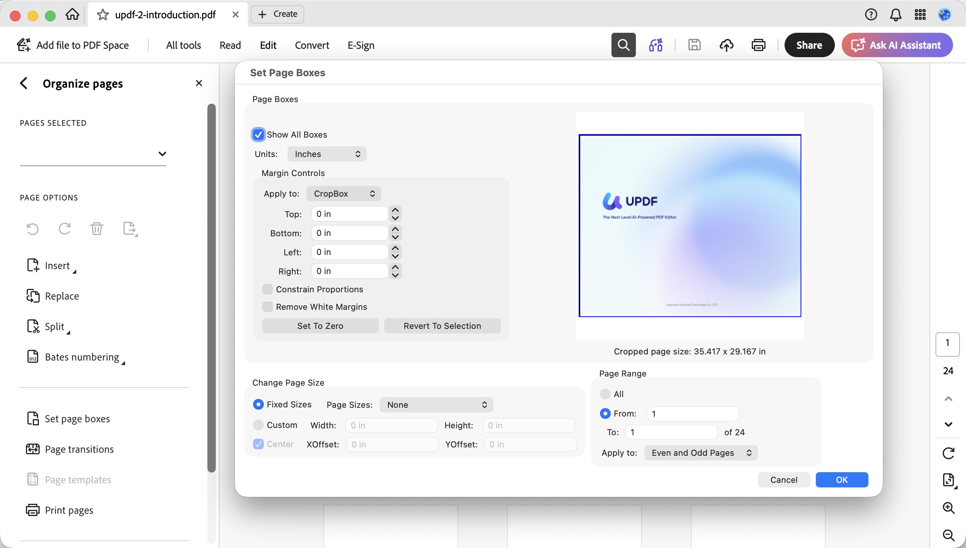Open the user profile avatar
This screenshot has width=966, height=548.
pos(944,14)
